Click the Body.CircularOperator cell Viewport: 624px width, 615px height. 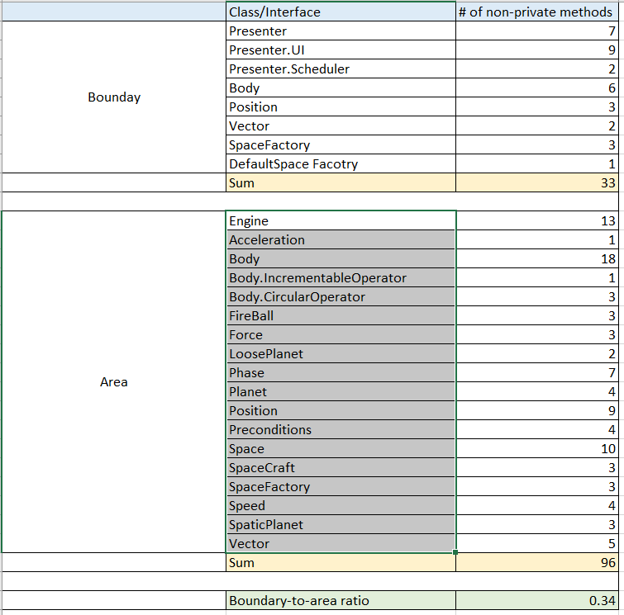pos(341,297)
